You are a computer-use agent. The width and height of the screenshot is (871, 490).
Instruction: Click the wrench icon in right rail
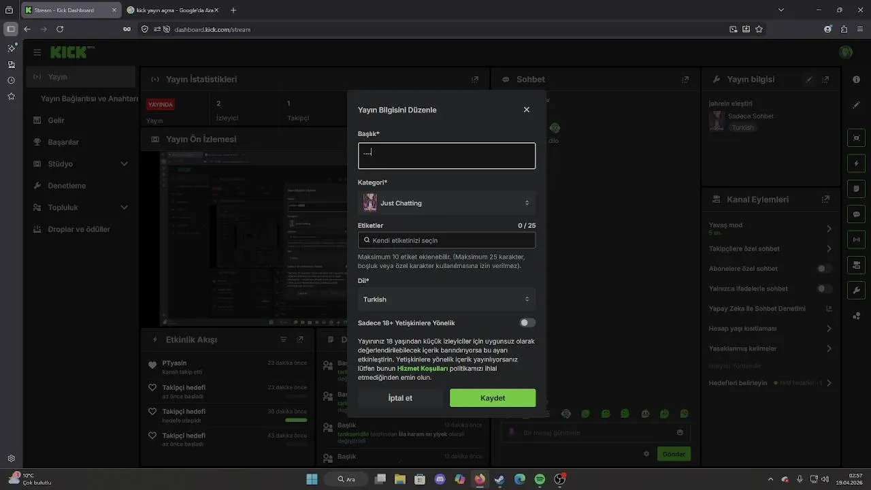(x=856, y=291)
